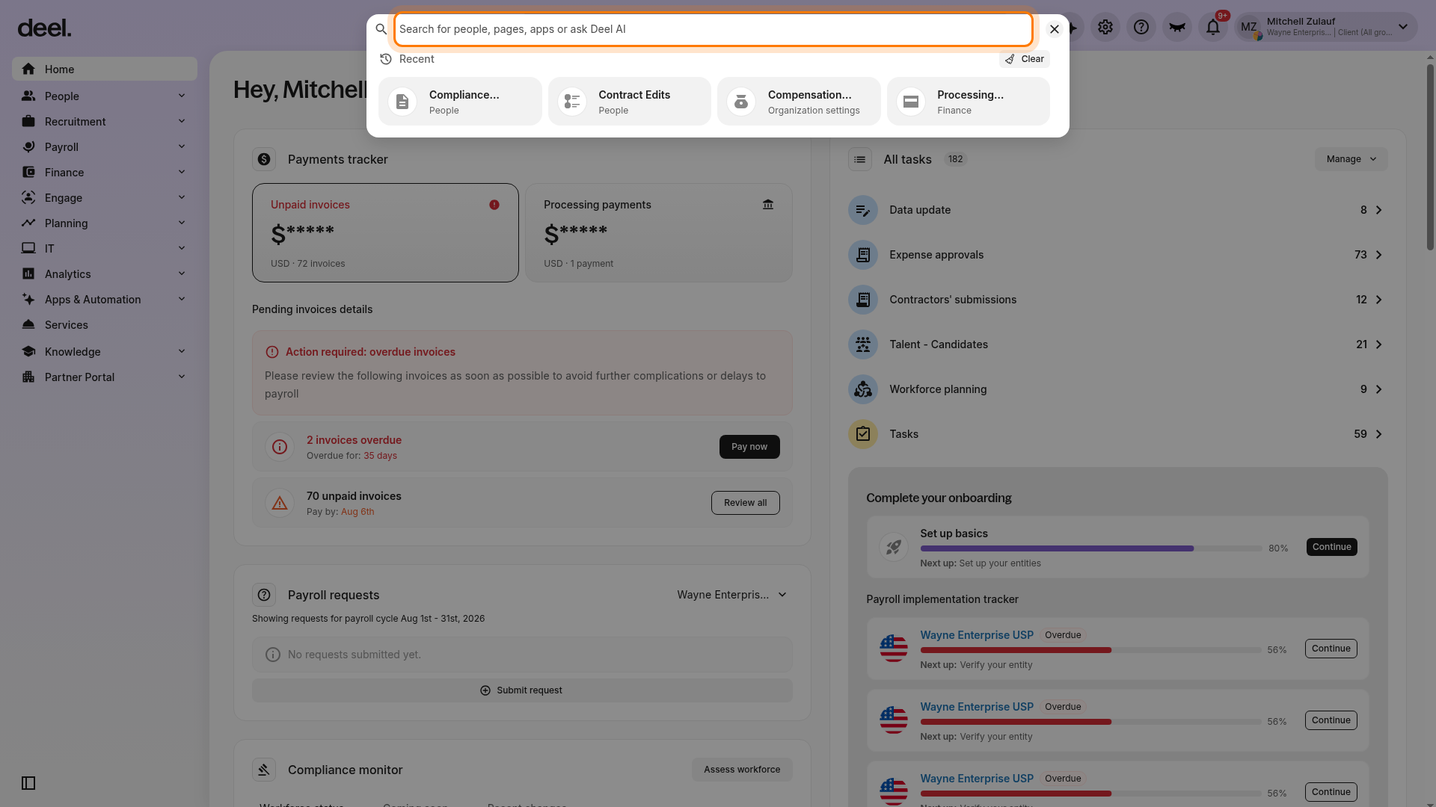Open the settings gear icon

coord(1105,28)
